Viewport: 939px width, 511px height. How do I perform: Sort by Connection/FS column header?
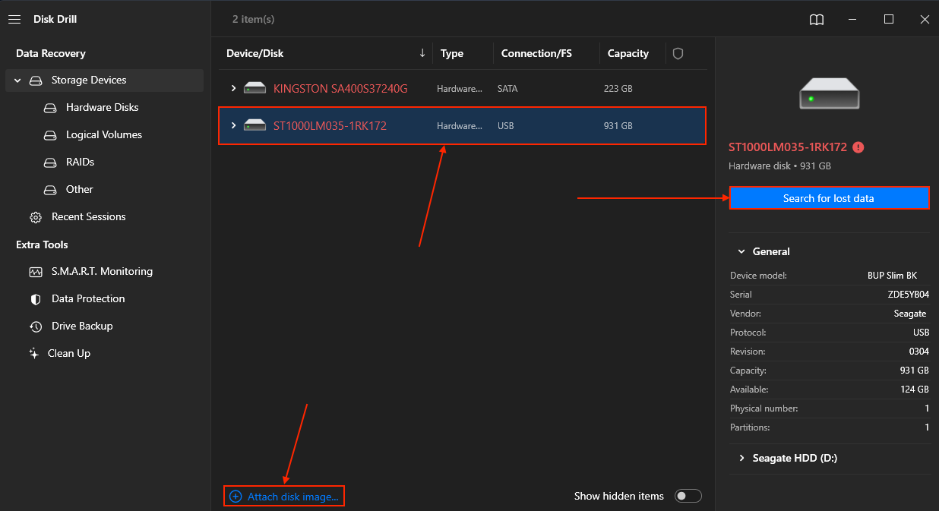(x=536, y=54)
